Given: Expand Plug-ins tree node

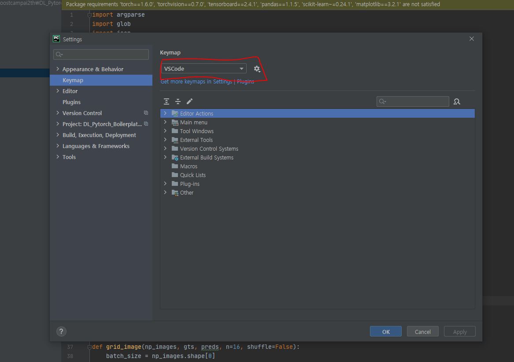Looking at the screenshot, I should pyautogui.click(x=165, y=184).
